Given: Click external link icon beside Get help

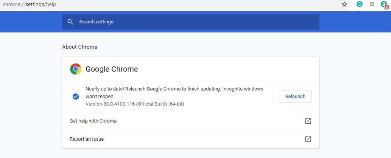Looking at the screenshot, I should [308, 121].
